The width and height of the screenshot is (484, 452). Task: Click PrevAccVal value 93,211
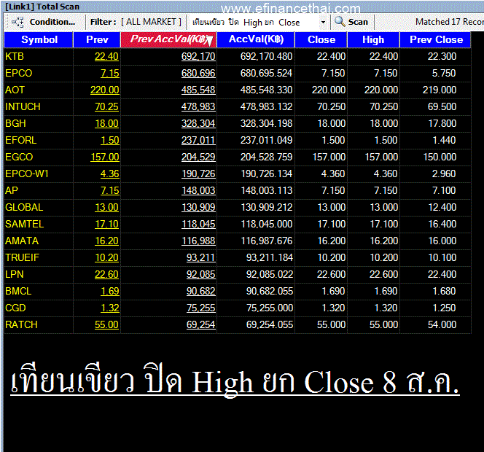click(x=200, y=257)
